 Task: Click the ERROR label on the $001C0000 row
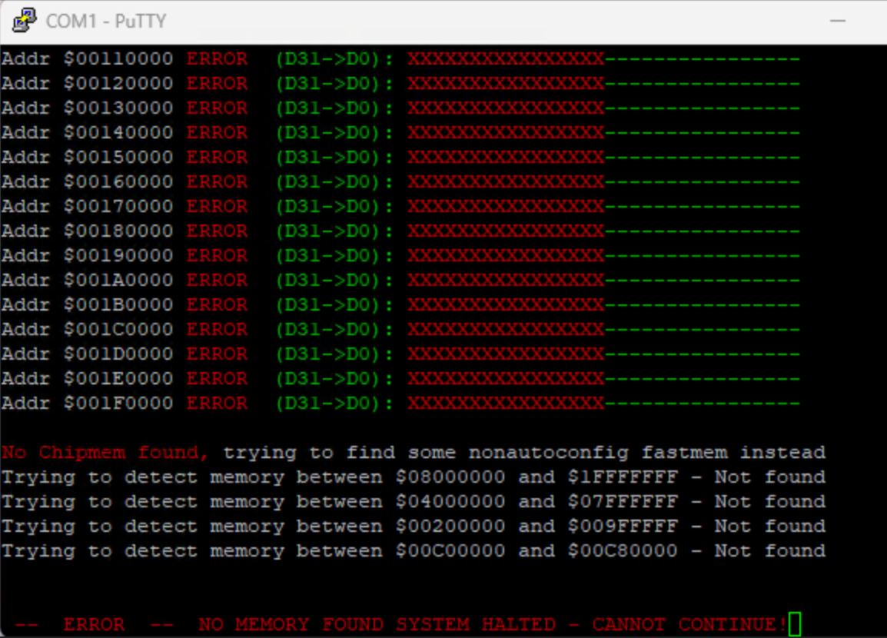(217, 330)
